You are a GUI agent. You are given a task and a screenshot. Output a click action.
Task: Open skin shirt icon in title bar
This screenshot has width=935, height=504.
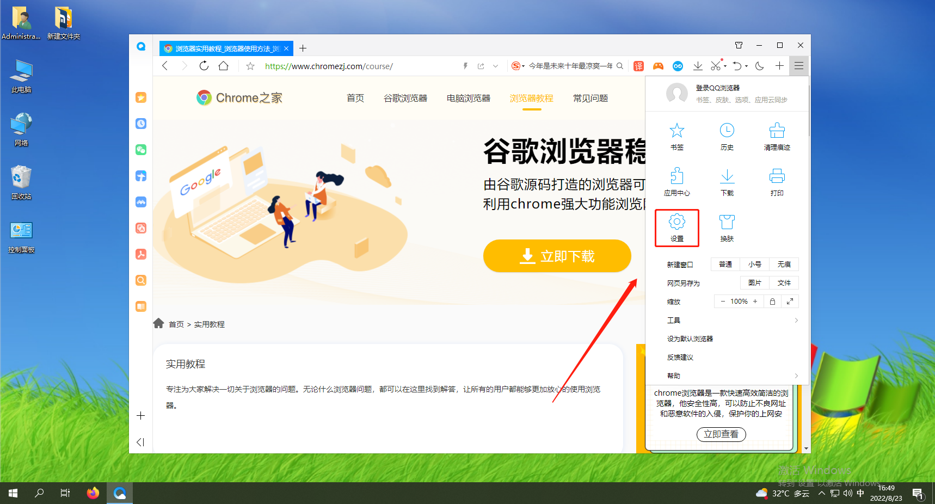click(739, 45)
